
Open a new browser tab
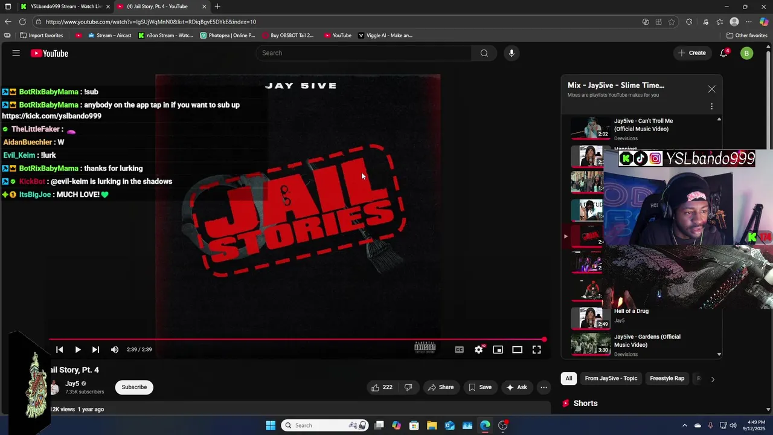217,7
